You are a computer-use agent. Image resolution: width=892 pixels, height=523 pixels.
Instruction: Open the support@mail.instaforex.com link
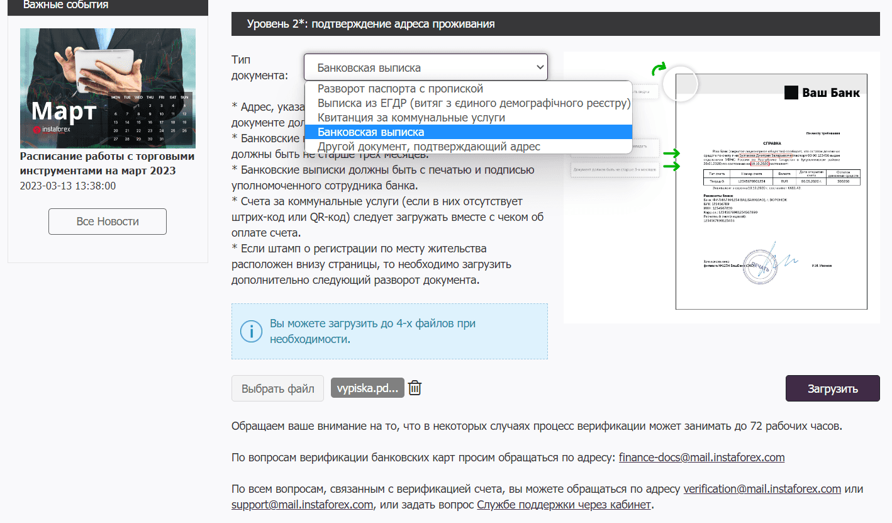(x=303, y=505)
